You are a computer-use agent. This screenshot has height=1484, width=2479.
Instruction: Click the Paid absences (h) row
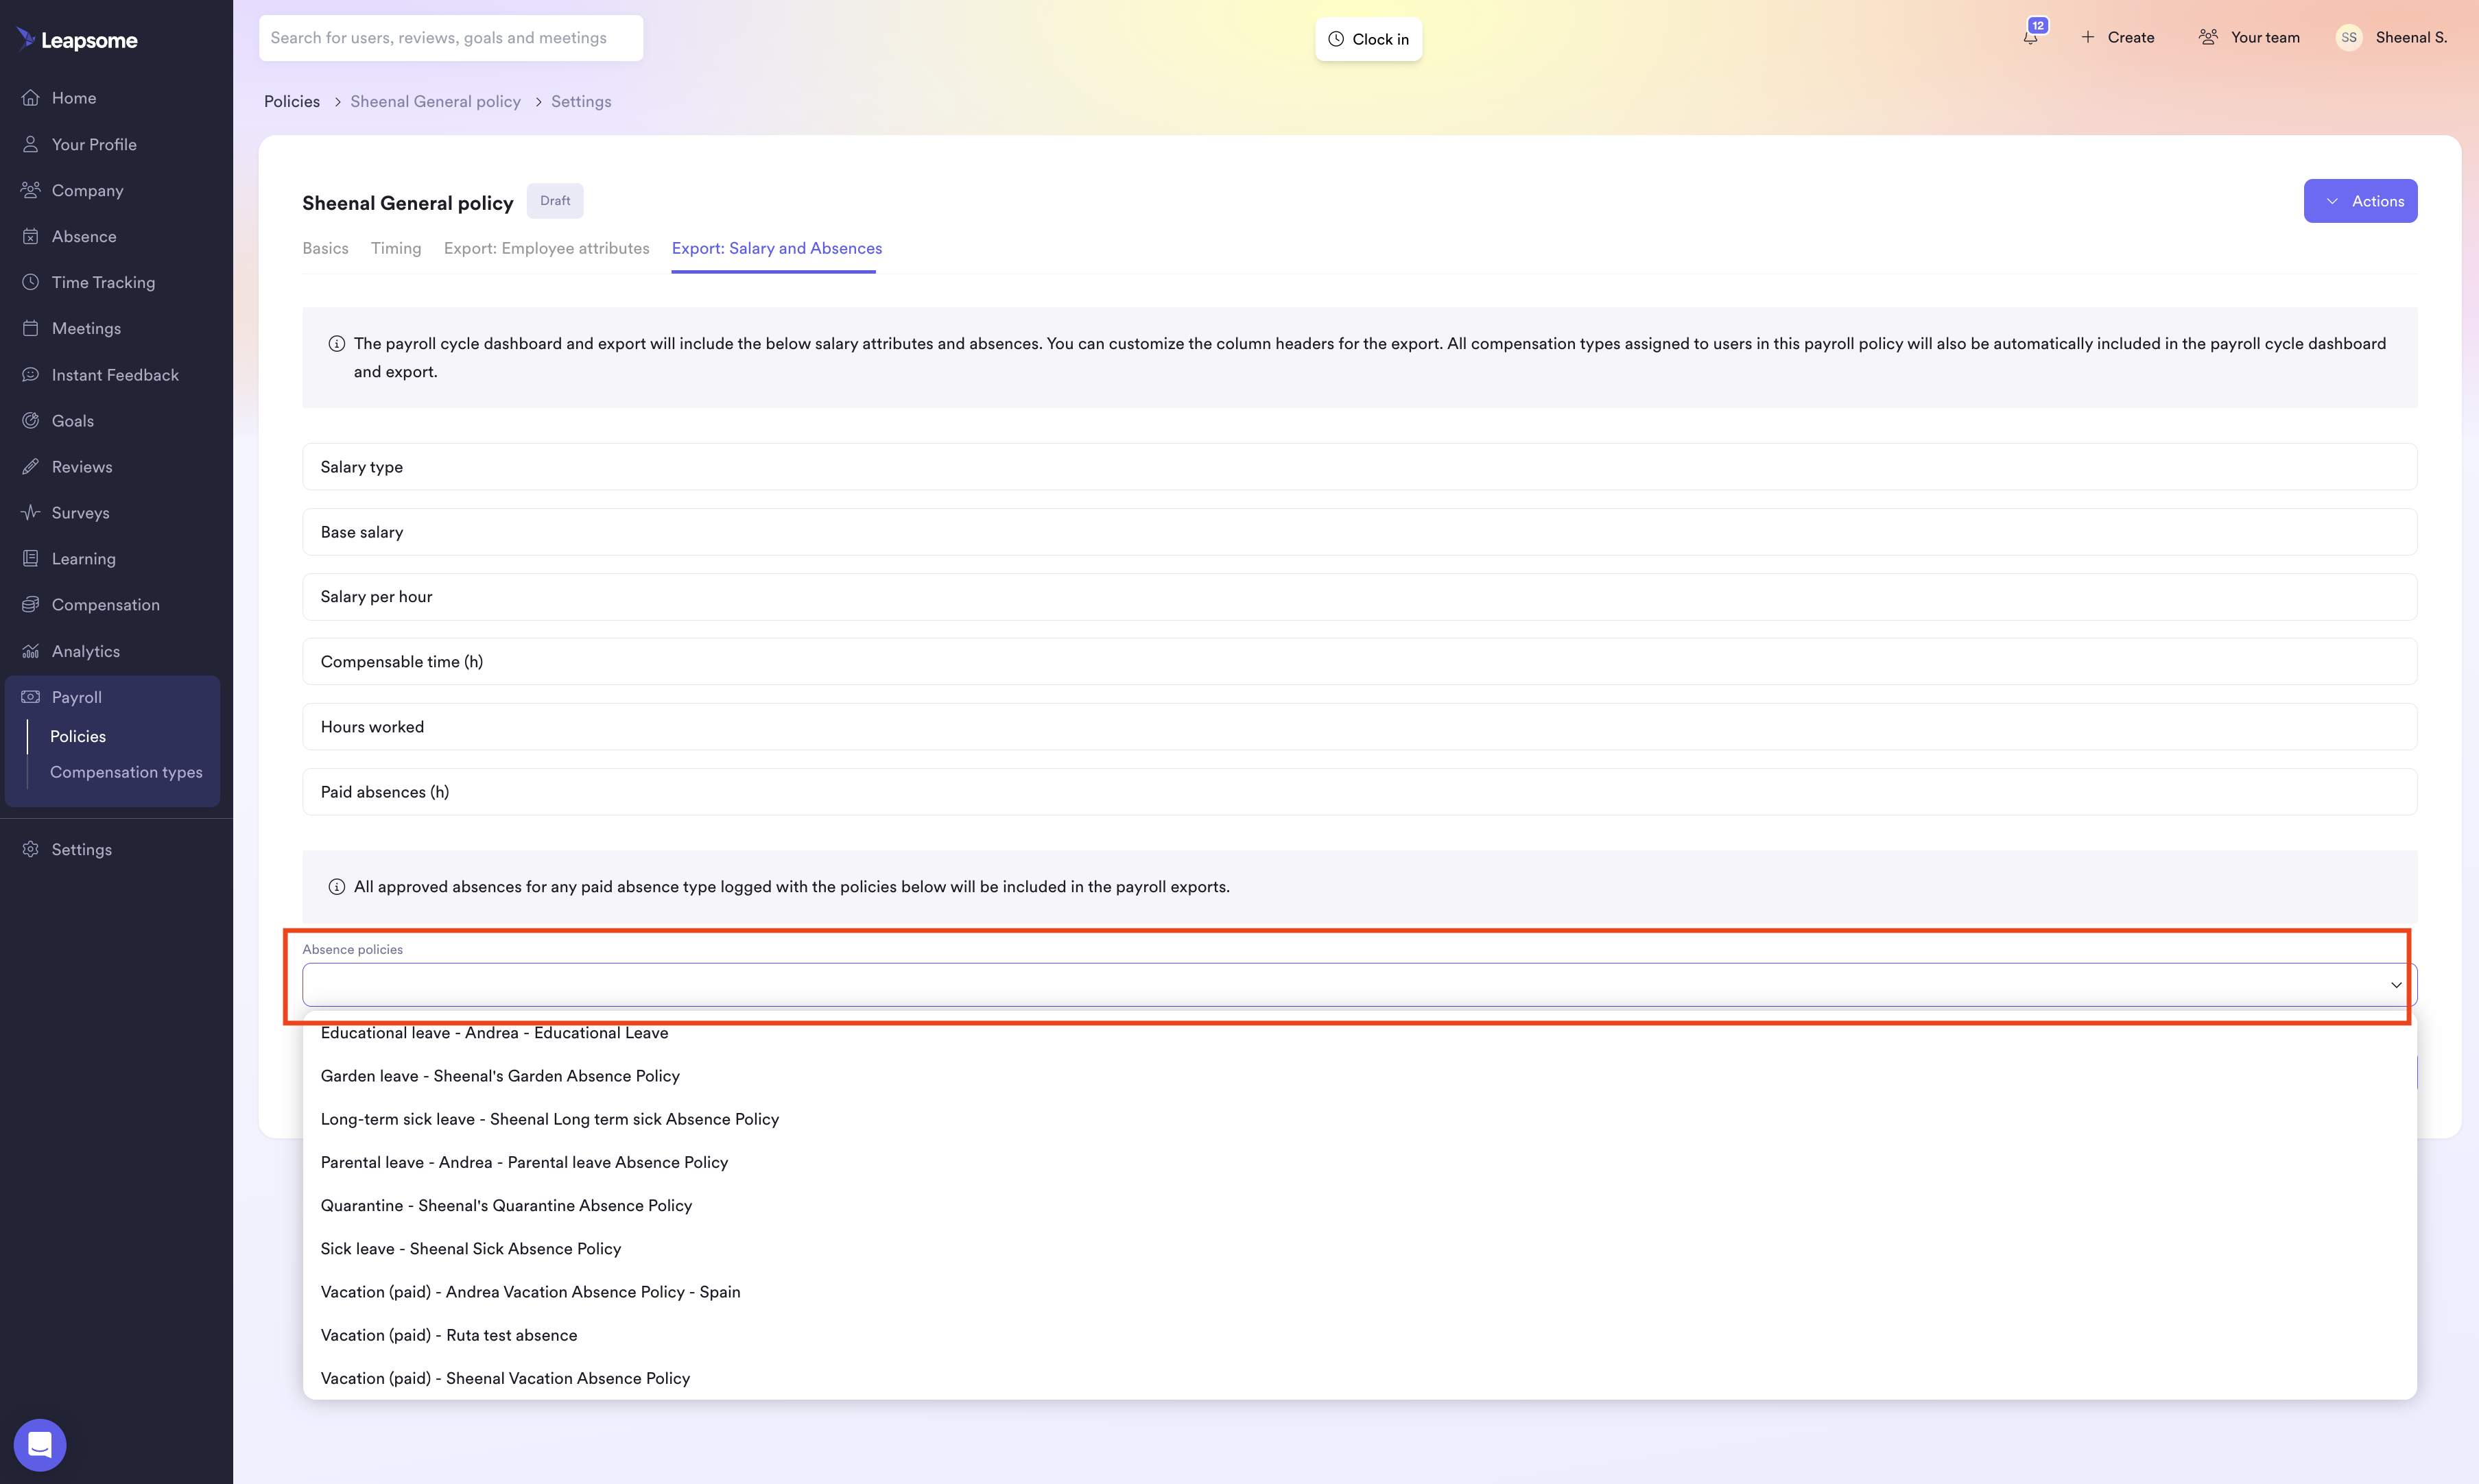[1360, 792]
